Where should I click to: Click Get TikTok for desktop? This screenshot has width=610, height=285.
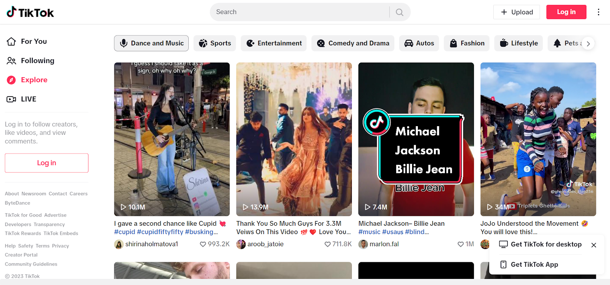pos(546,244)
